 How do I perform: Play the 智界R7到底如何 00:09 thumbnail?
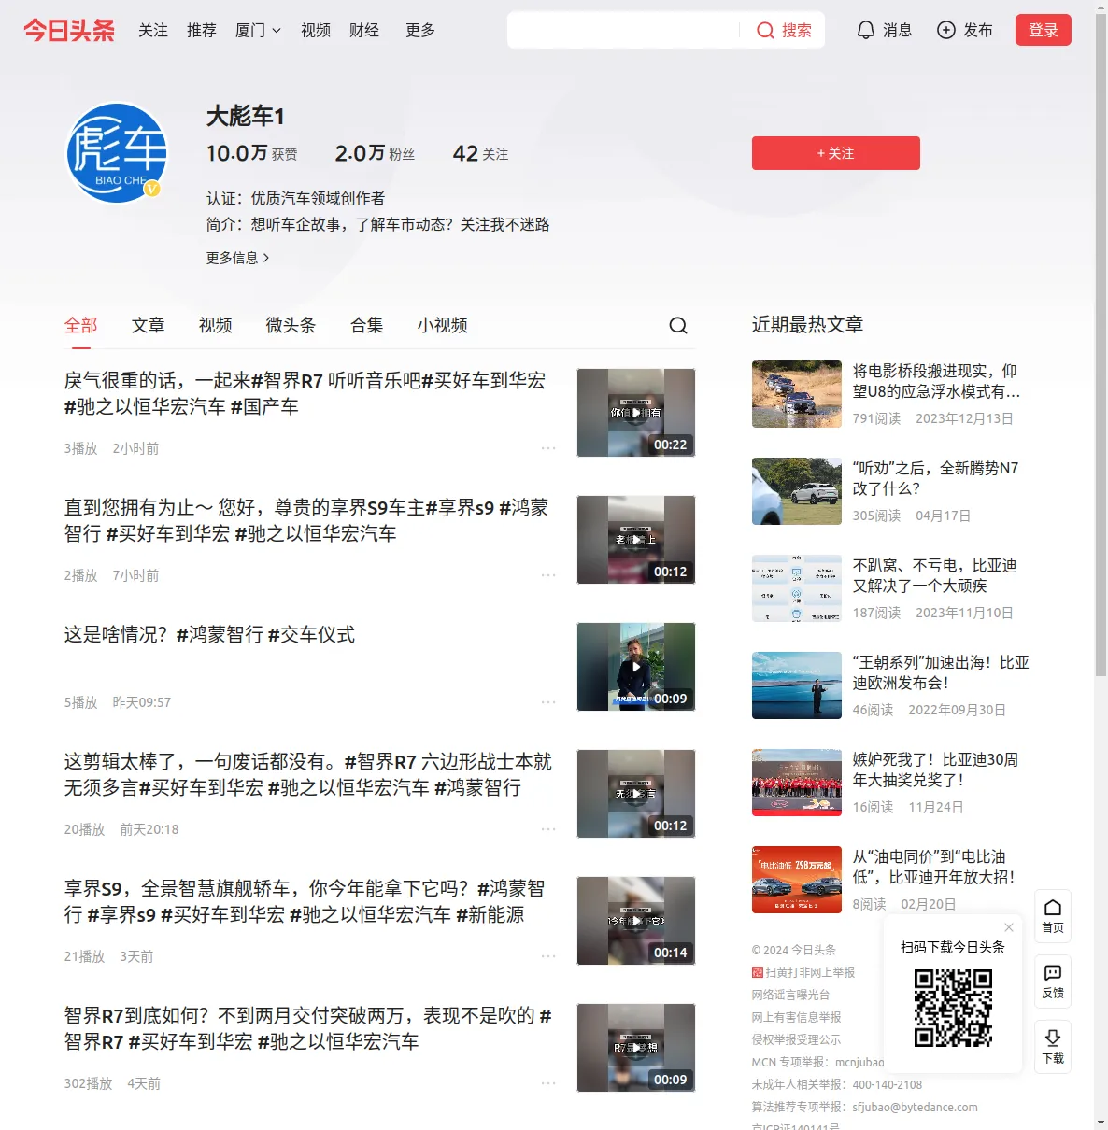pos(636,1048)
